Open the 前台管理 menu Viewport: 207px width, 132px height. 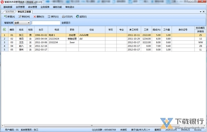tap(33, 7)
